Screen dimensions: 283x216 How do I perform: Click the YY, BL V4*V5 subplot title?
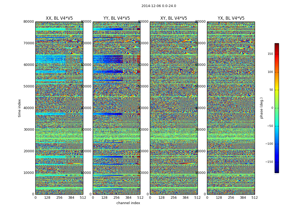117,18
